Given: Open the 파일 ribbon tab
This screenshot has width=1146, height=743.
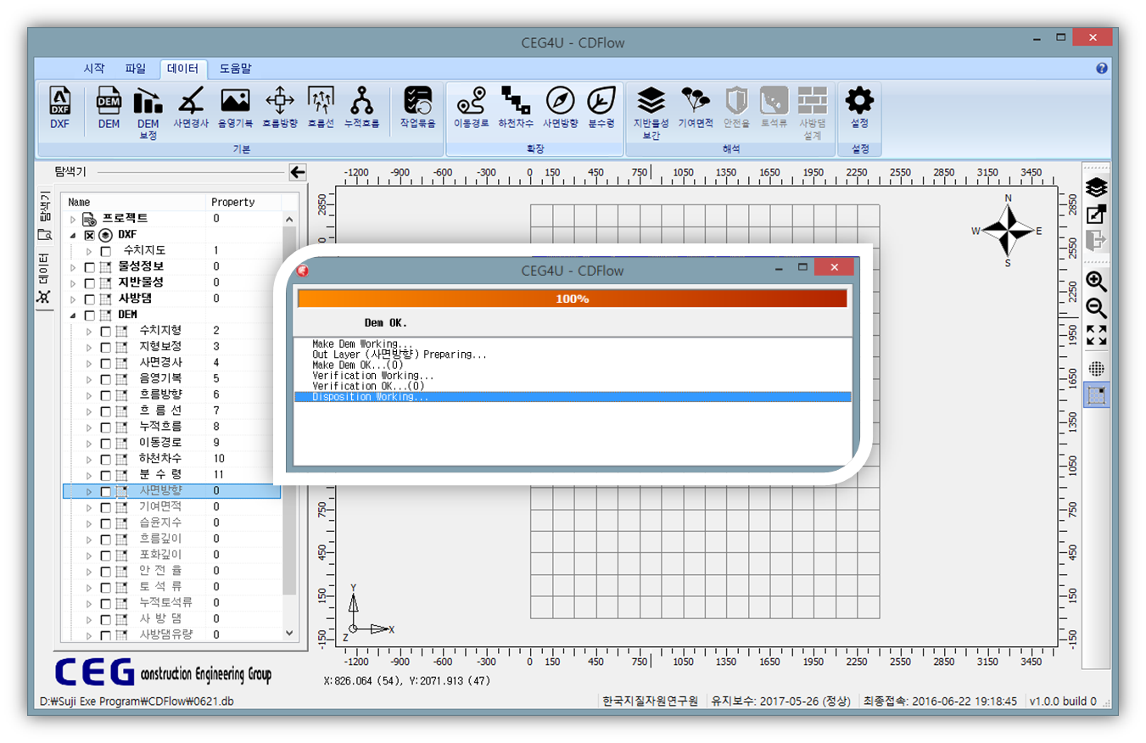Looking at the screenshot, I should [x=135, y=68].
